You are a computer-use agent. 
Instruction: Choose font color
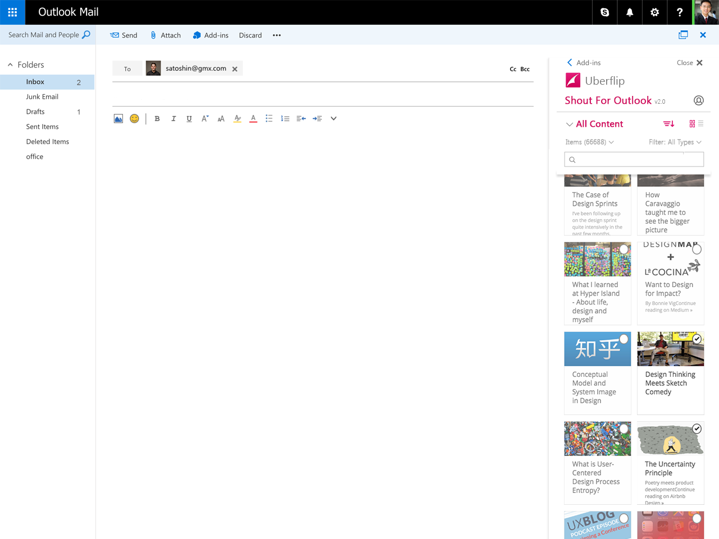click(253, 118)
